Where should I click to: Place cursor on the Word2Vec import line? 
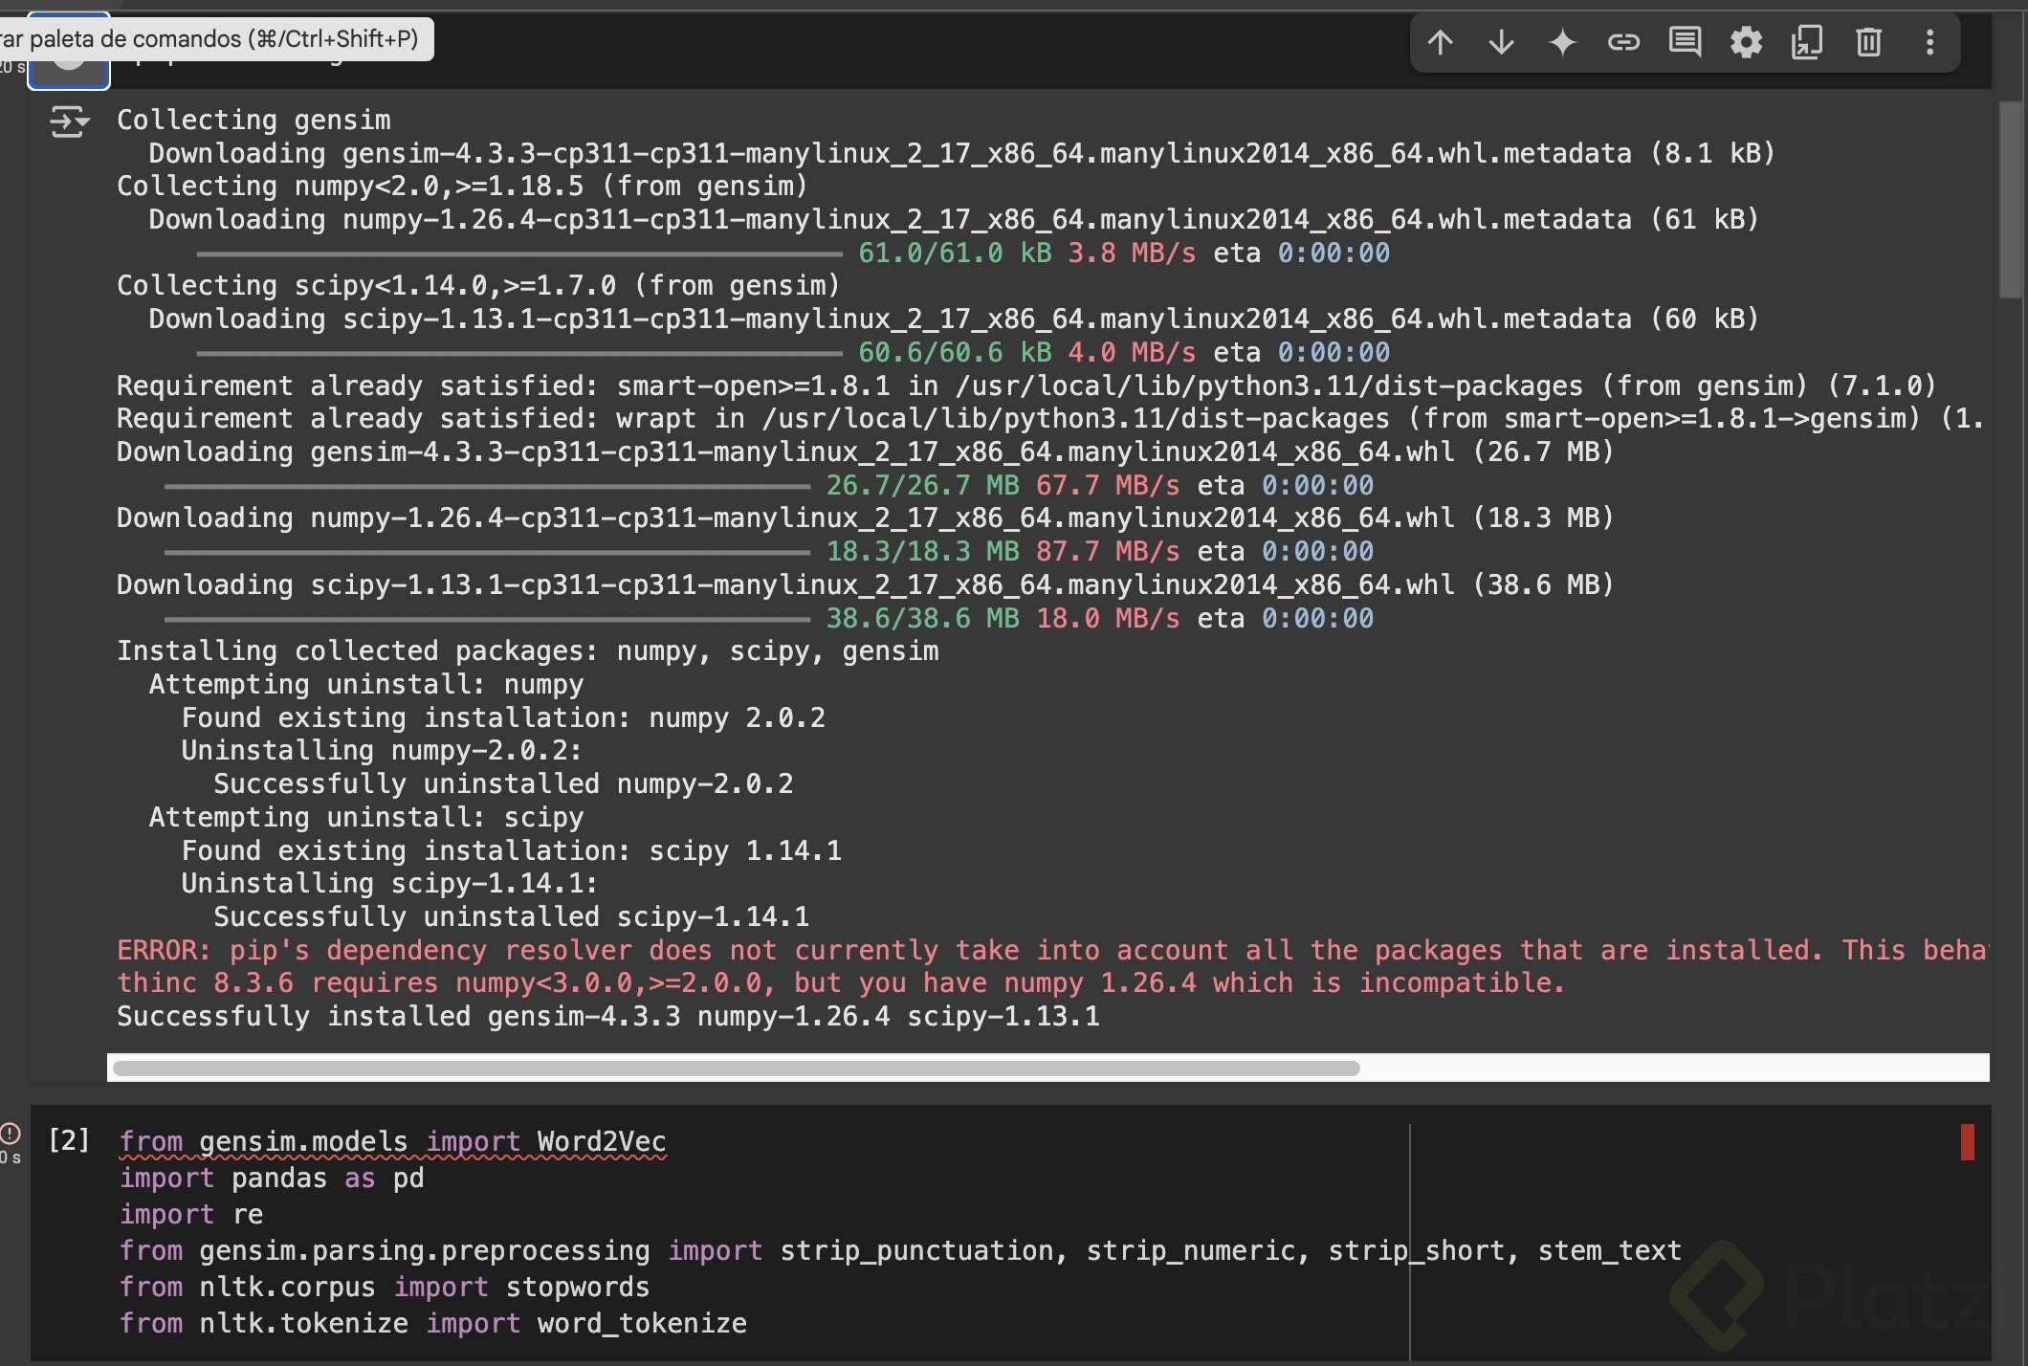[x=392, y=1142]
